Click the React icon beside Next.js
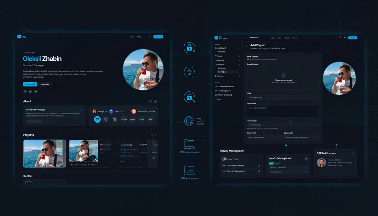The image size is (378, 216). point(111,111)
